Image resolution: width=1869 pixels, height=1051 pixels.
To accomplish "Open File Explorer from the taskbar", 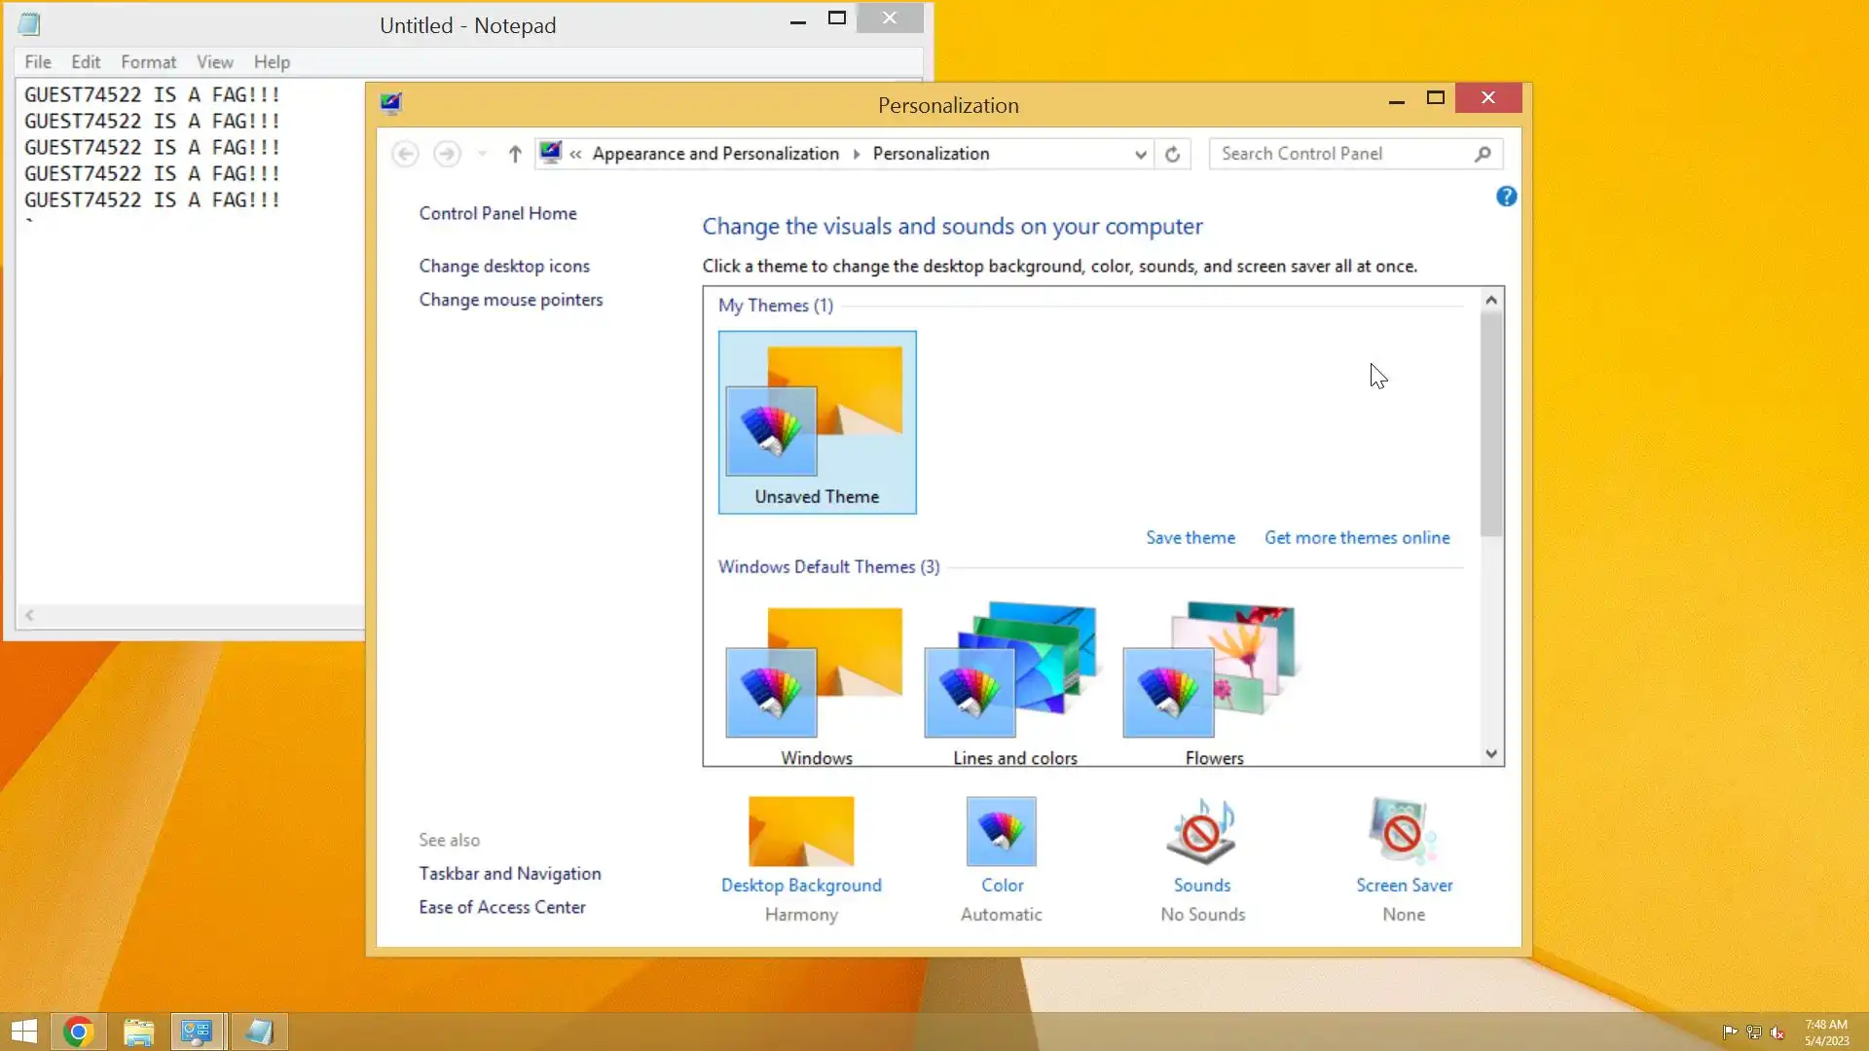I will 138,1032.
